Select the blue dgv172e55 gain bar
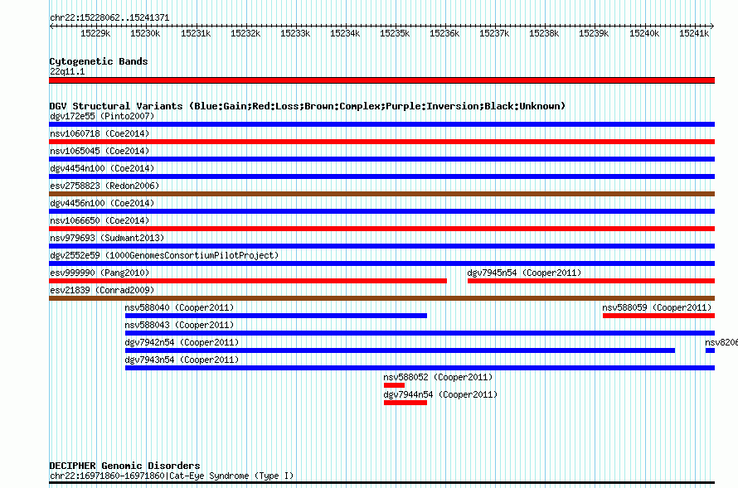The height and width of the screenshot is (488, 738). [x=381, y=124]
